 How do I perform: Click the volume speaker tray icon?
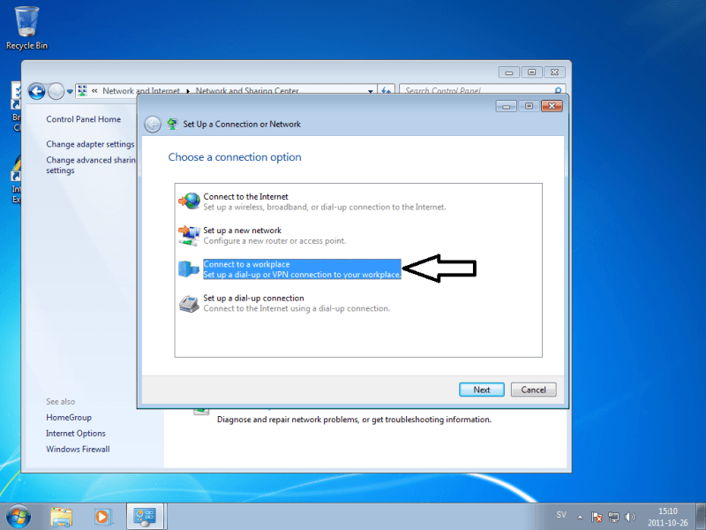(x=629, y=517)
